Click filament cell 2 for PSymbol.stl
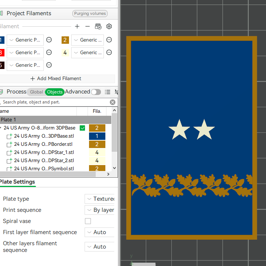This screenshot has width=266, height=266. tap(97, 168)
